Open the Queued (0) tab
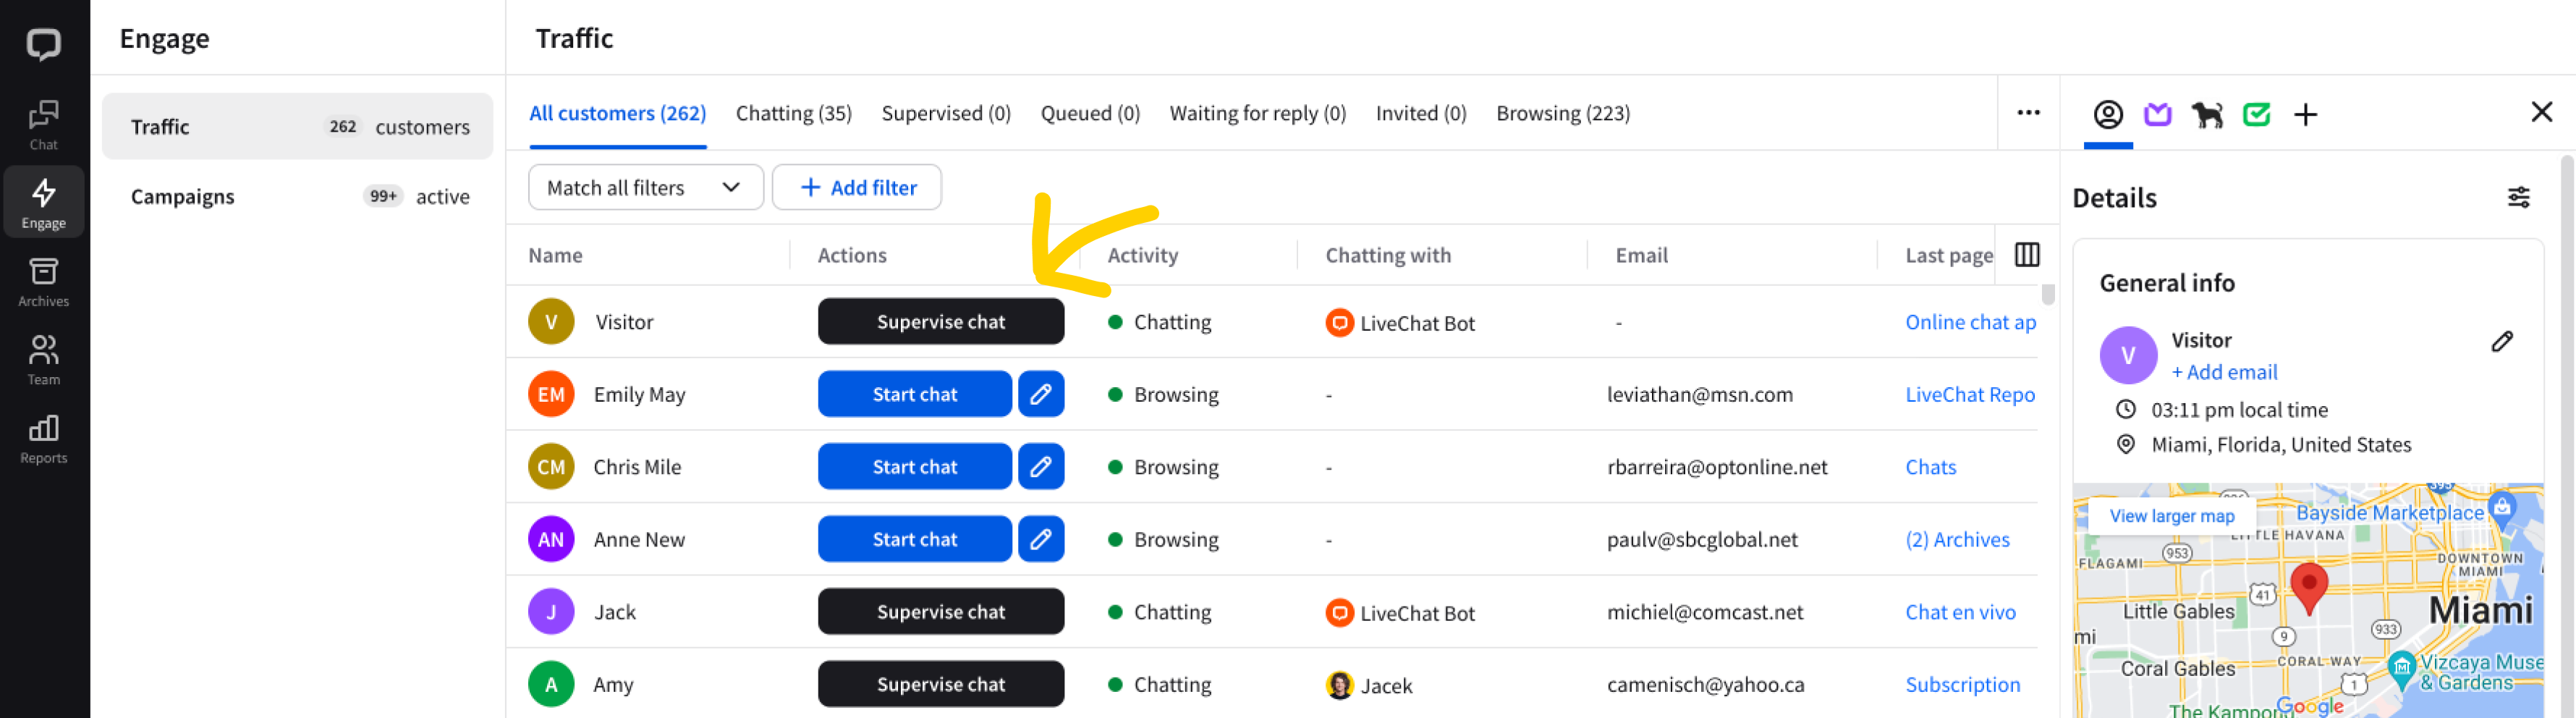 (x=1089, y=113)
